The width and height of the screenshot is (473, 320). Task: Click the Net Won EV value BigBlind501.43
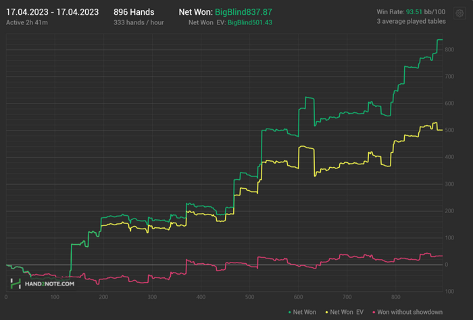point(250,22)
